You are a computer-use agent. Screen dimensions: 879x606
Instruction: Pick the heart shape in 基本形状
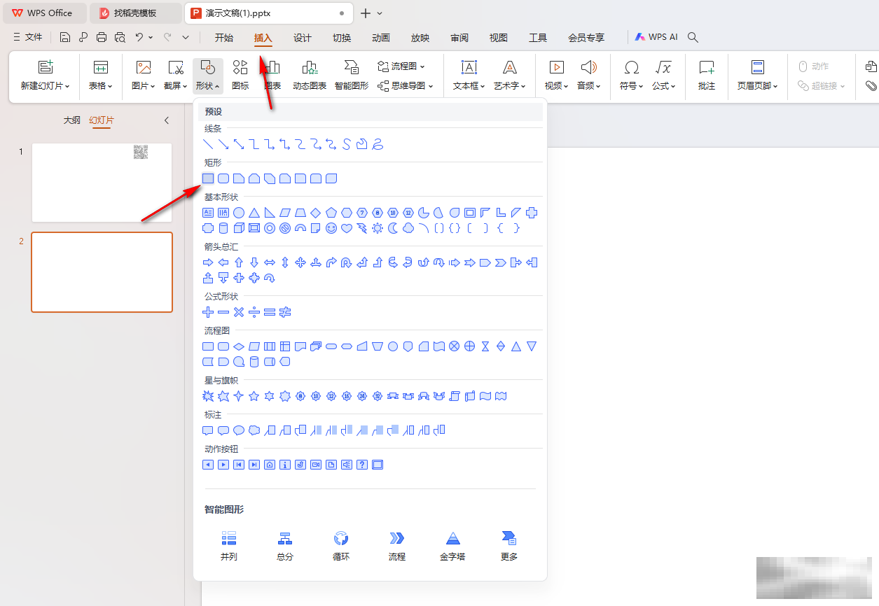[x=347, y=228]
